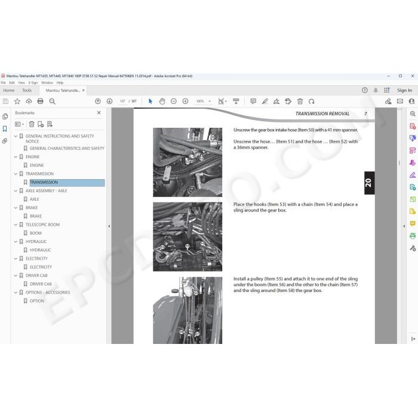The height and width of the screenshot is (418, 418).
Task: Add file to starred with star icon
Action: [17, 102]
